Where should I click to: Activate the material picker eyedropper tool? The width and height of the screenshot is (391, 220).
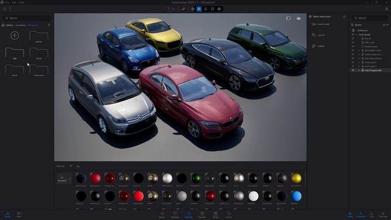coord(183,9)
